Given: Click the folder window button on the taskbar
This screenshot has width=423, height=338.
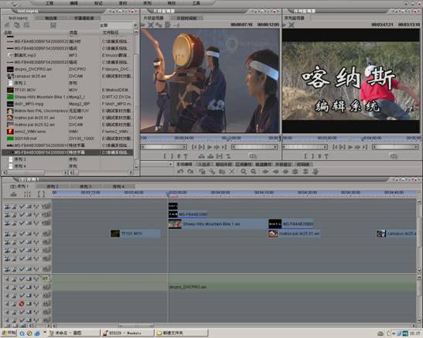Looking at the screenshot, I should (182, 333).
